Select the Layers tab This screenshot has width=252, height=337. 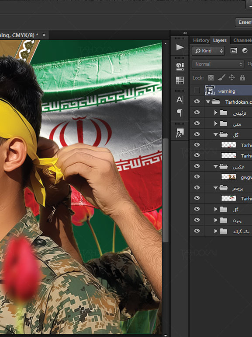(x=220, y=40)
